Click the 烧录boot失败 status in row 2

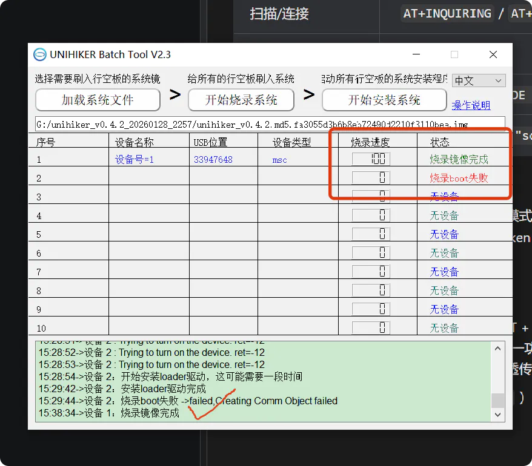coord(459,178)
